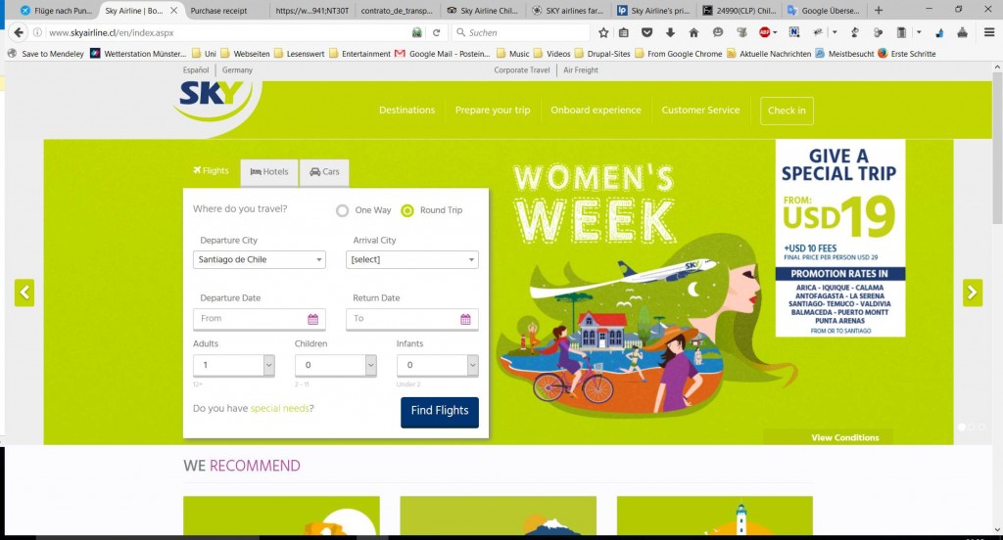
Task: Open Air Freight link
Action: click(581, 70)
